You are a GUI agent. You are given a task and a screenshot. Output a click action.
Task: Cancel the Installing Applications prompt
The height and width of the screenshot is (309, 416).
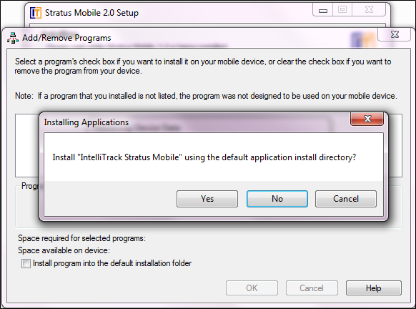346,199
